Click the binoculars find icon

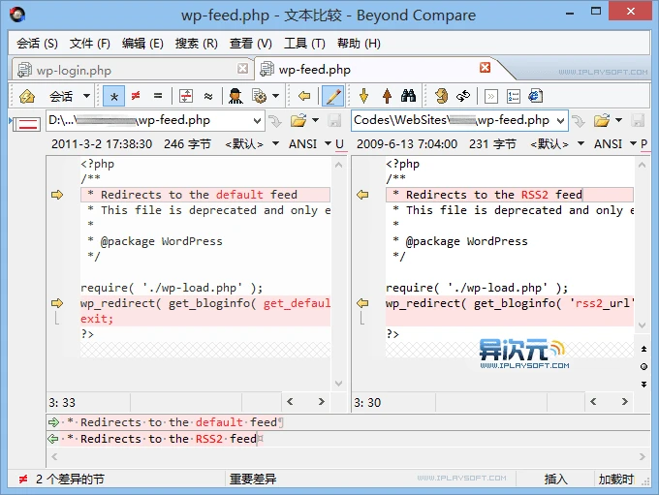(408, 96)
